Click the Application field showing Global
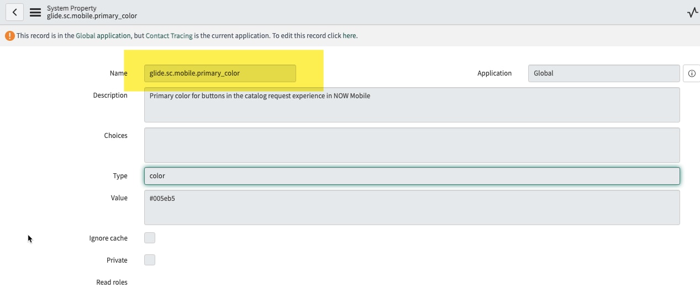700x288 pixels. click(x=604, y=73)
